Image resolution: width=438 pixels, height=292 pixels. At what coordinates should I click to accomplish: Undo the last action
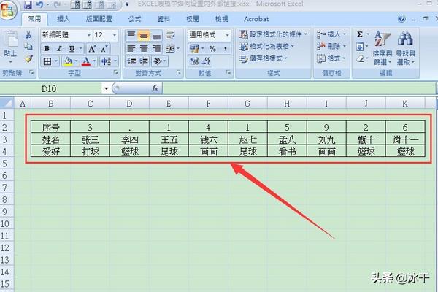pyautogui.click(x=39, y=5)
